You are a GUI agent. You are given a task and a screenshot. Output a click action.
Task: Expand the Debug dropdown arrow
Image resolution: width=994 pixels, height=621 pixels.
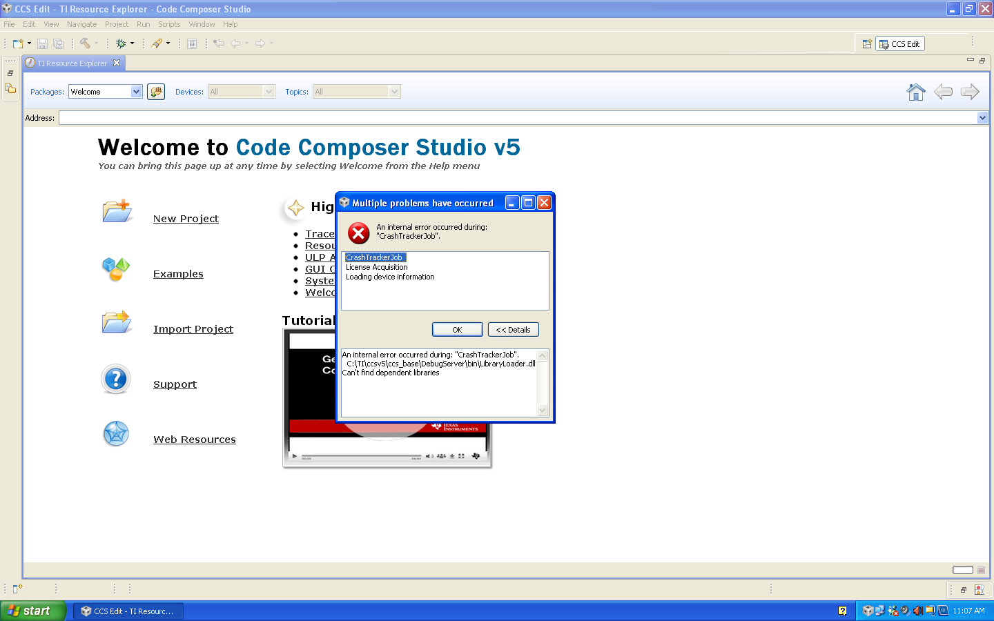point(133,43)
